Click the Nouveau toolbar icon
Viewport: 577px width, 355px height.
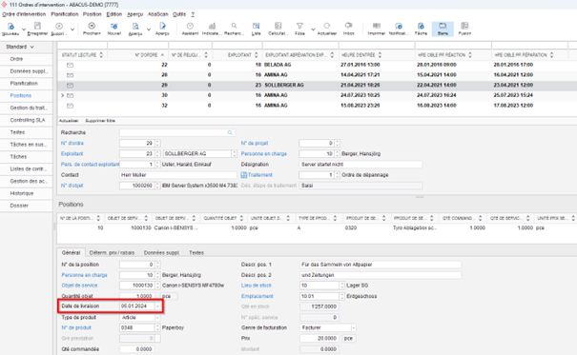click(10, 27)
